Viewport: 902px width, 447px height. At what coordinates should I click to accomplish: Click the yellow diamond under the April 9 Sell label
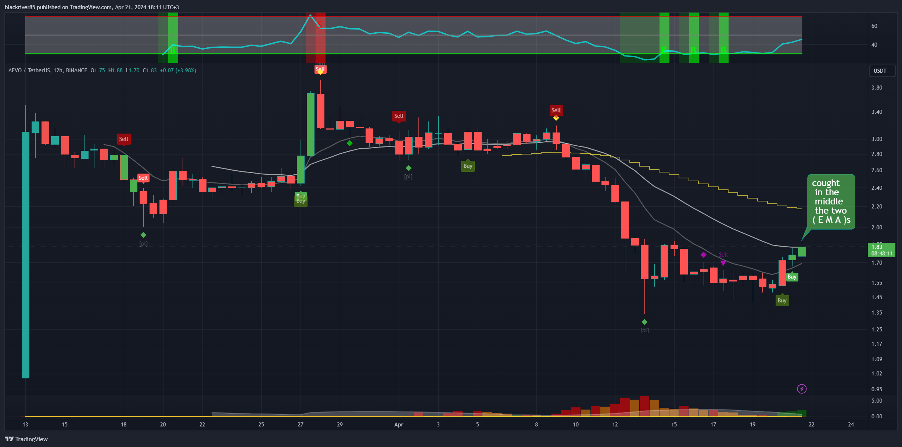[x=556, y=118]
